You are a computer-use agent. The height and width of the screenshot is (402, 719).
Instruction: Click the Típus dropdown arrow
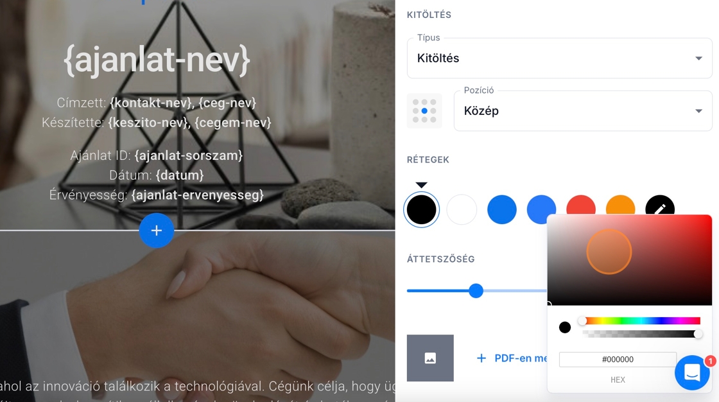[x=698, y=58]
